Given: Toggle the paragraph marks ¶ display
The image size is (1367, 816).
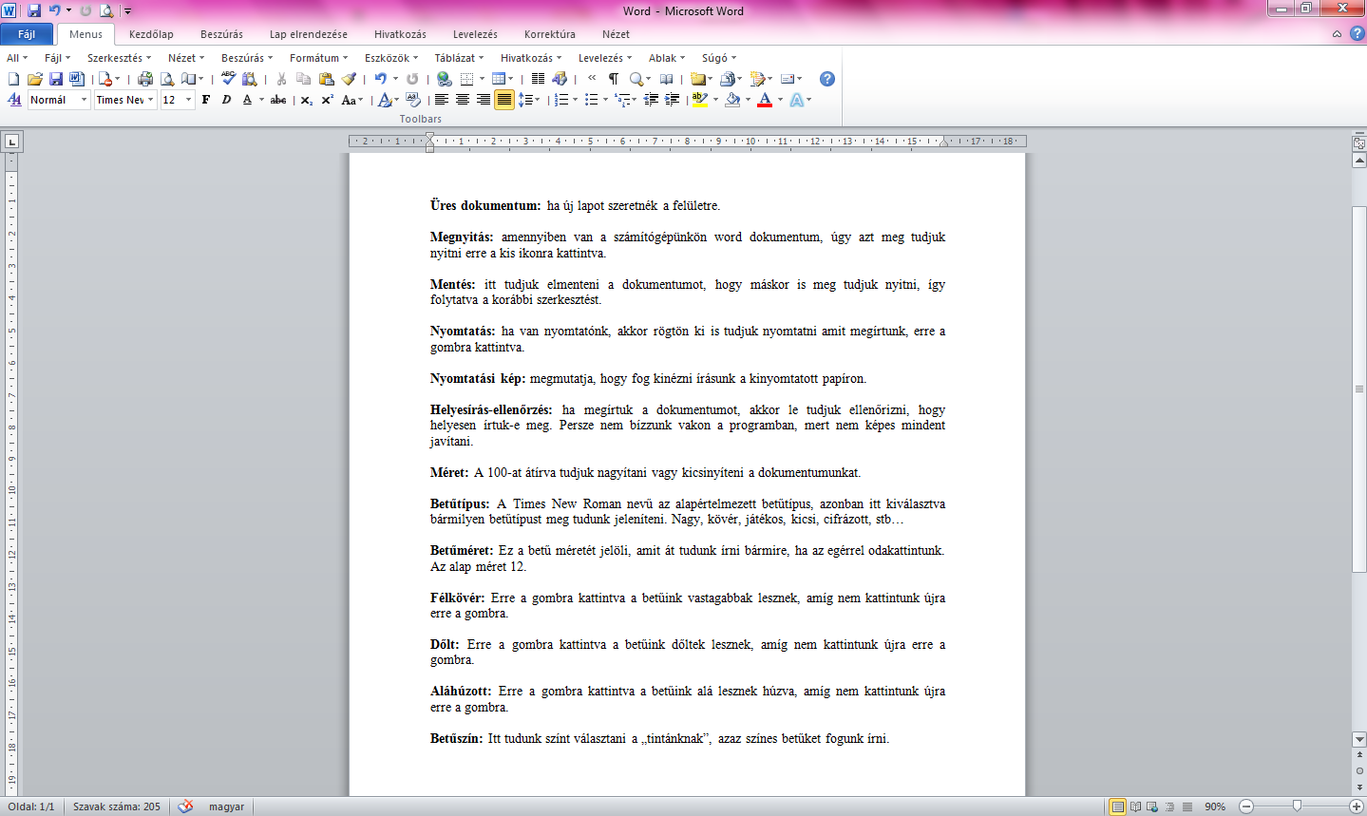Looking at the screenshot, I should pos(614,79).
